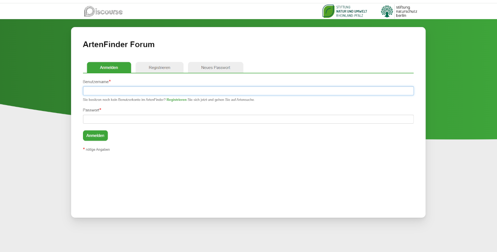The image size is (497, 252).
Task: Click the ArtenFinder Forum heading
Action: (x=119, y=44)
